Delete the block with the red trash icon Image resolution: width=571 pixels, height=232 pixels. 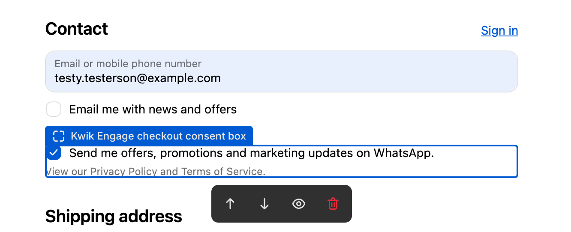click(x=333, y=204)
